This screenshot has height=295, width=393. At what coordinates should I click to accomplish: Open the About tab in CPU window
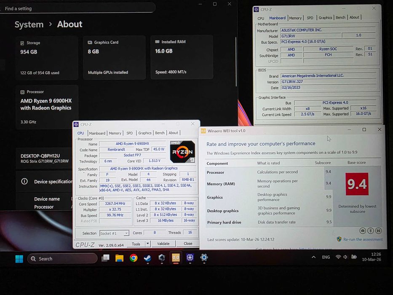173,133
